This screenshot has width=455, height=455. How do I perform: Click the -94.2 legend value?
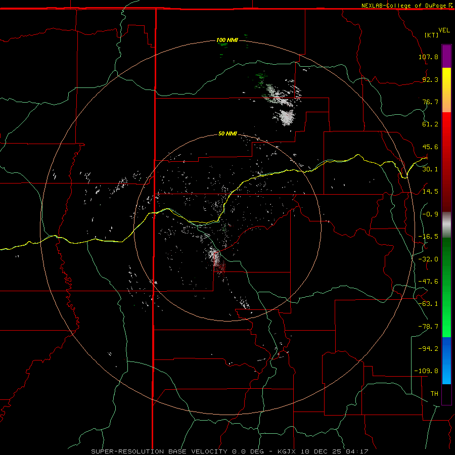coord(428,349)
